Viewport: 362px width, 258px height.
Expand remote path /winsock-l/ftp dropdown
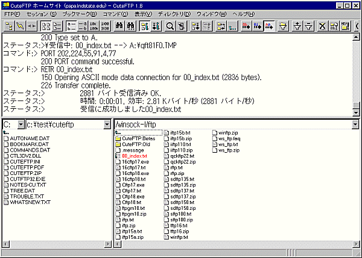[x=355, y=124]
